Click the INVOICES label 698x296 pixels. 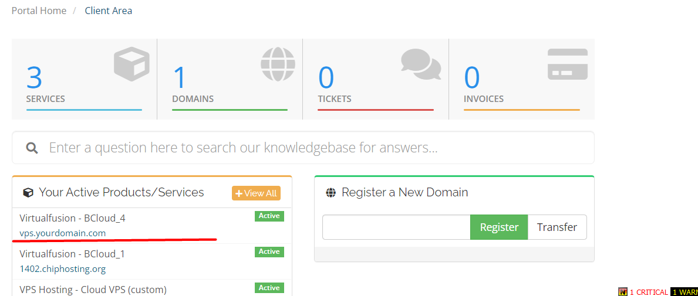coord(484,98)
